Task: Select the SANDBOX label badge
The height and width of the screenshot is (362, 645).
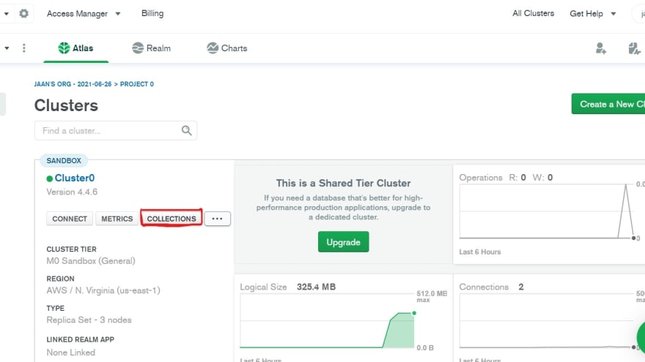Action: [64, 160]
